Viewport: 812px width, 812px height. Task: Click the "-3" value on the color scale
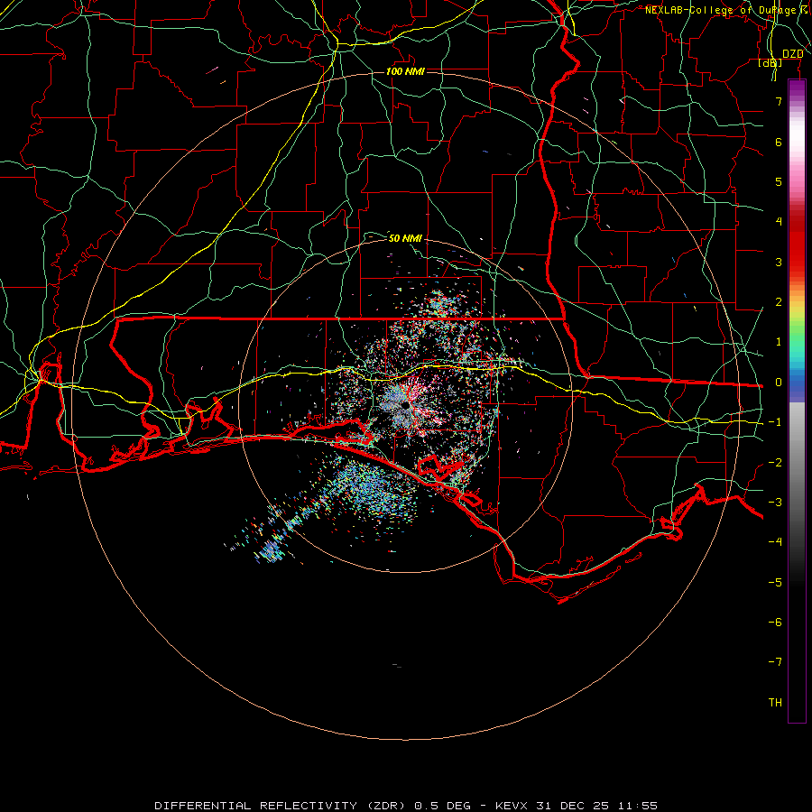[775, 503]
